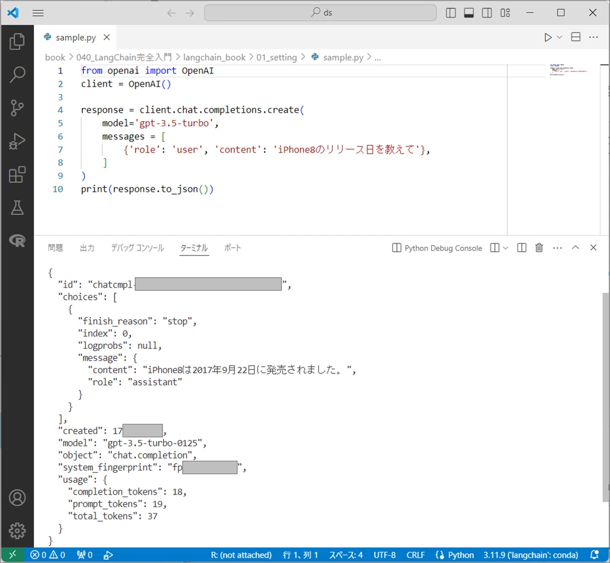Open the hamburger application menu
The width and height of the screenshot is (610, 563).
[x=38, y=13]
